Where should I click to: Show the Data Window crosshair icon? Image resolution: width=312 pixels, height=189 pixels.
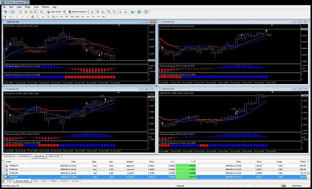tap(26, 12)
